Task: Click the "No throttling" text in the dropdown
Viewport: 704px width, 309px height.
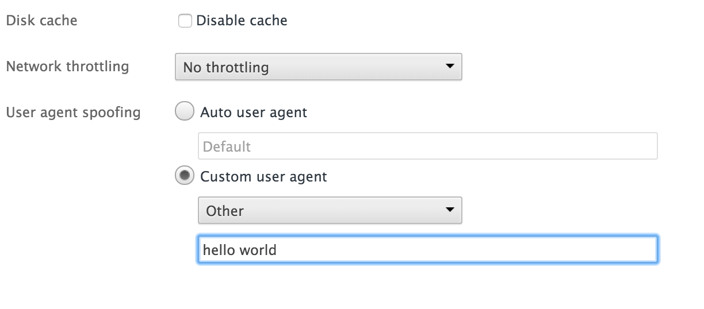Action: tap(226, 68)
